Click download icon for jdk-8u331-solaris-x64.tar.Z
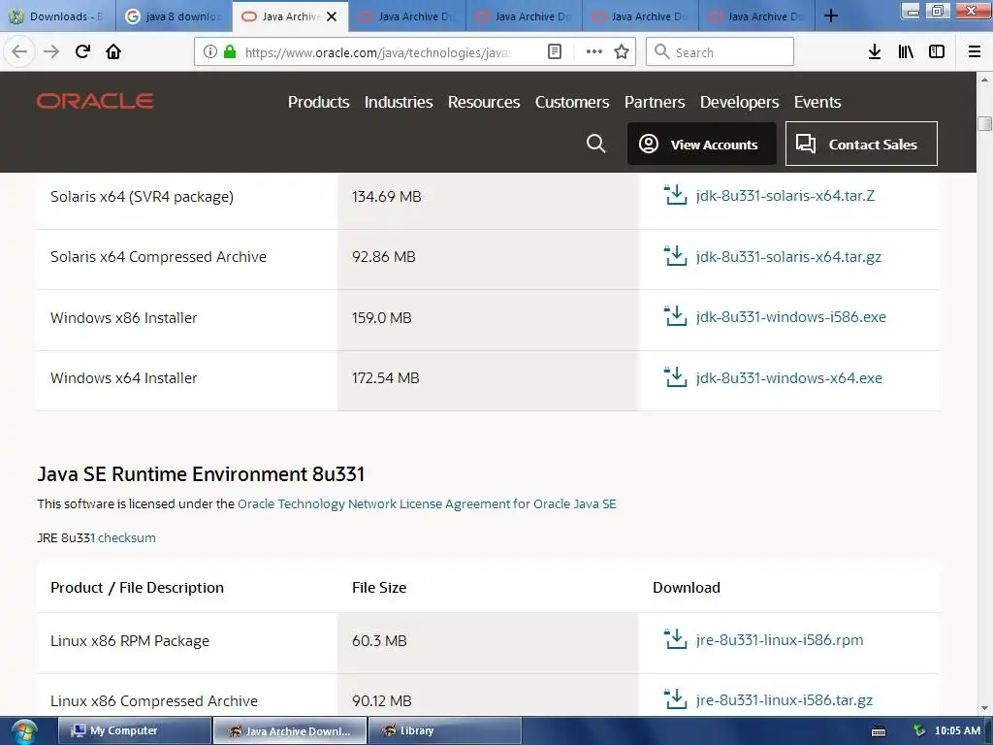 tap(675, 195)
